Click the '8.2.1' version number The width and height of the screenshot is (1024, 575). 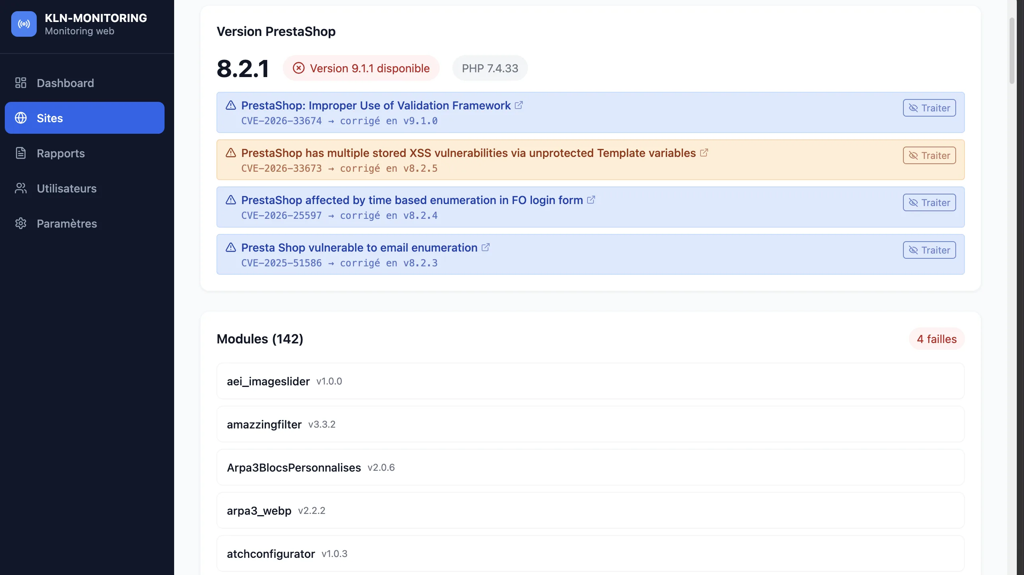click(243, 68)
